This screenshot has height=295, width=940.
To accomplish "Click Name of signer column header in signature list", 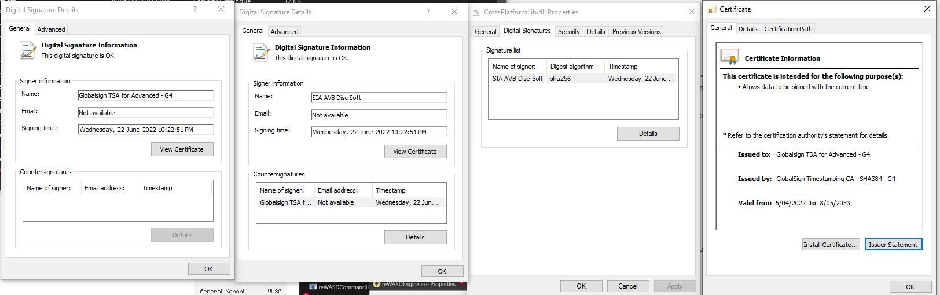I will pyautogui.click(x=517, y=67).
